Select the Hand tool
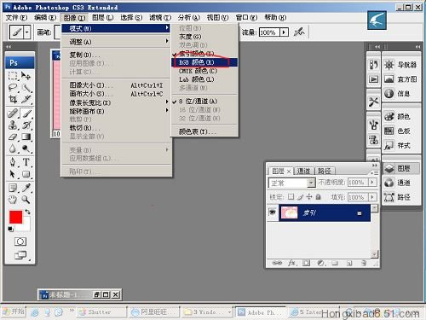The height and width of the screenshot is (320, 426). [x=13, y=200]
